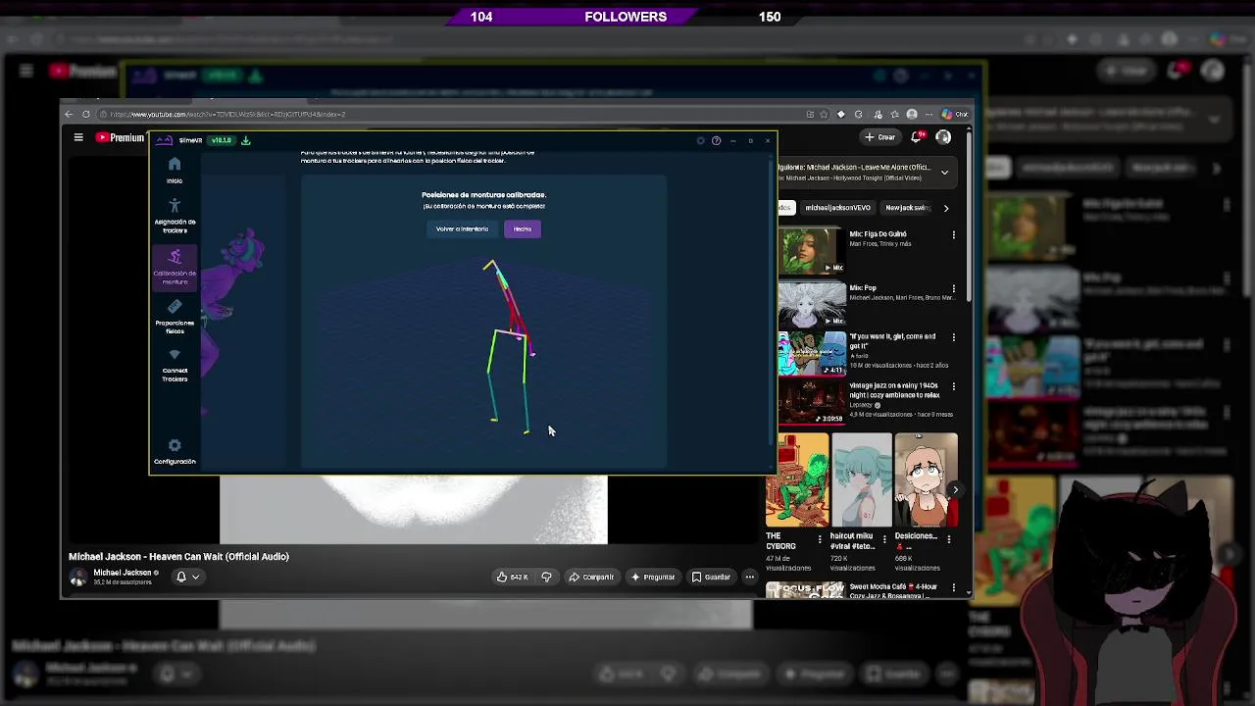Open options for Mix: Pop
The image size is (1255, 706).
953,289
